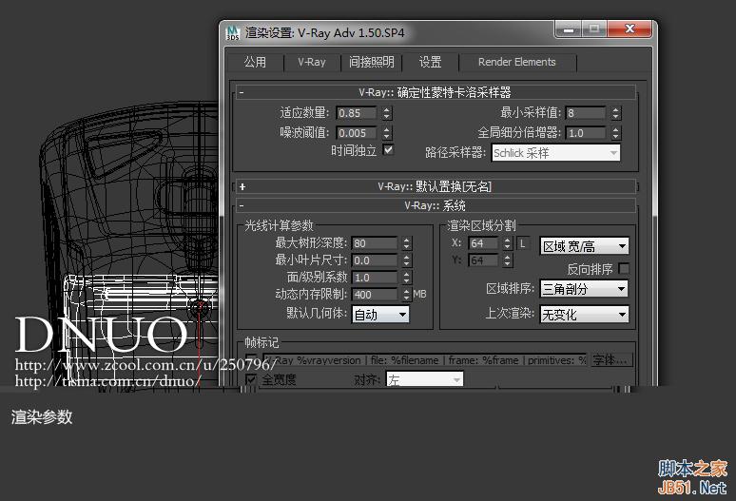This screenshot has width=736, height=501.
Task: Click the render region Y field
Action: click(483, 260)
